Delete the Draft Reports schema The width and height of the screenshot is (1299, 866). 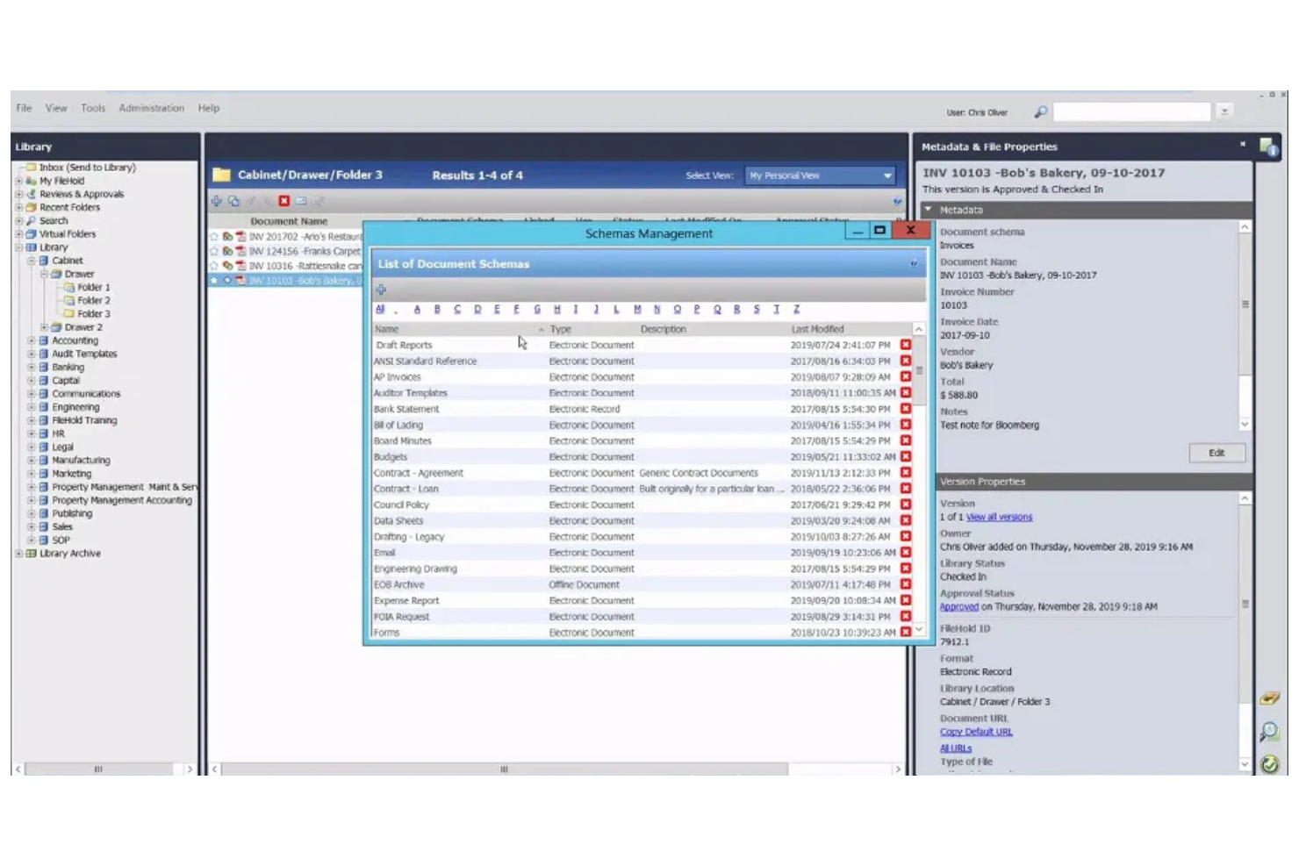point(906,345)
